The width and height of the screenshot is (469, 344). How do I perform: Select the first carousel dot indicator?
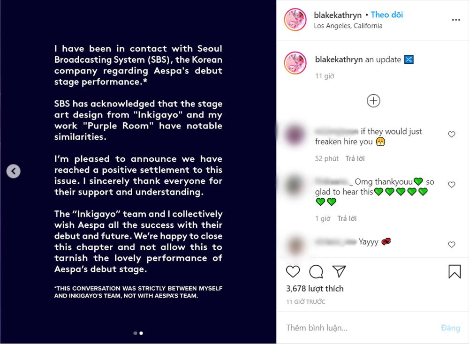136,333
